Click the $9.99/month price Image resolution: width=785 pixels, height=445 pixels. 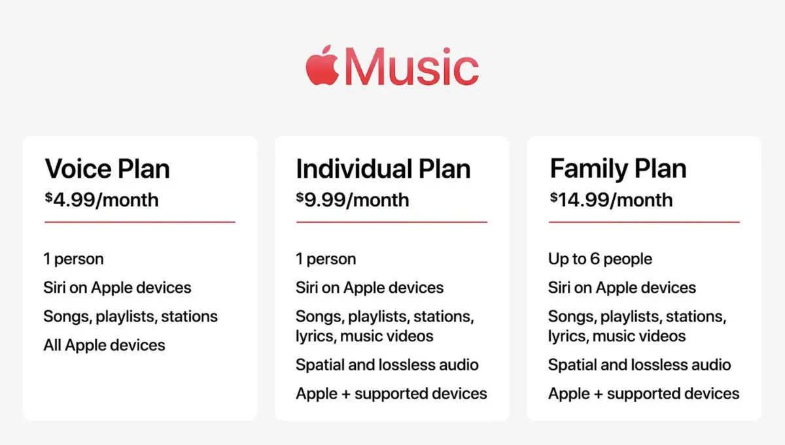click(x=353, y=199)
